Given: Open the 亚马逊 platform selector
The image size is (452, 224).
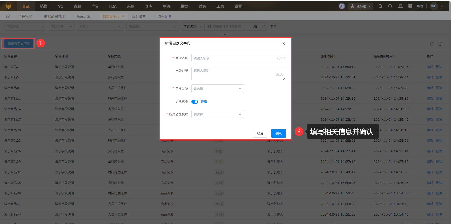Looking at the screenshot, I should pyautogui.click(x=361, y=6).
